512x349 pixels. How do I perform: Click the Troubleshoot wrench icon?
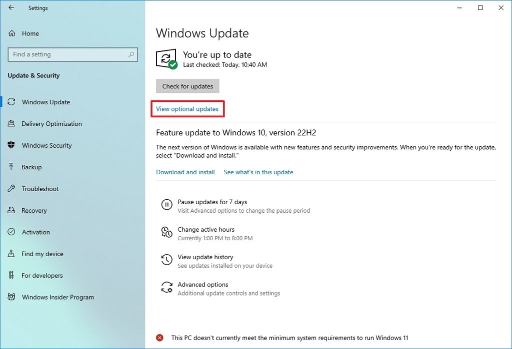(x=11, y=189)
